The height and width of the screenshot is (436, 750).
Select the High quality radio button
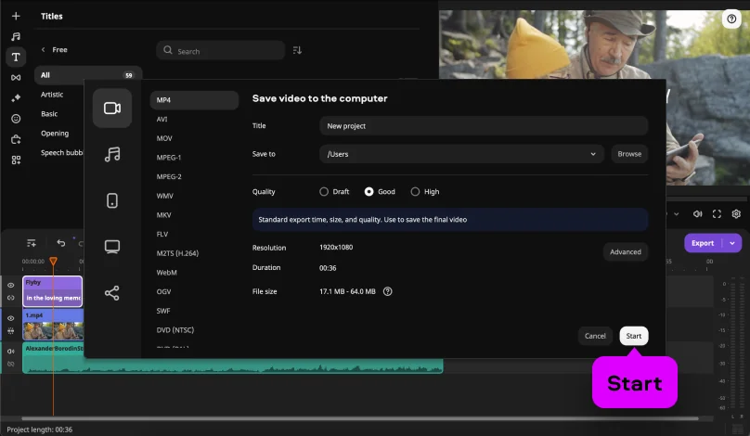pos(415,191)
